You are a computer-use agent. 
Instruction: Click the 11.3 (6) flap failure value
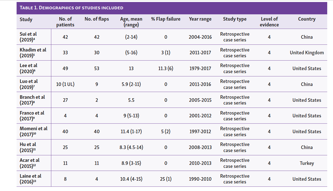click(165, 68)
